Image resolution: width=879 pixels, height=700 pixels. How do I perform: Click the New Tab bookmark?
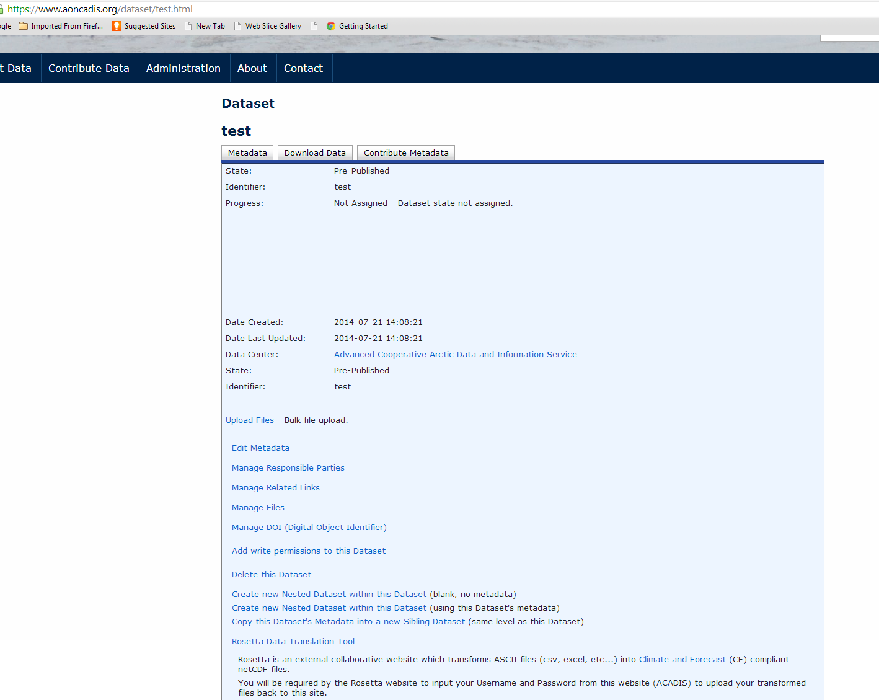(x=205, y=26)
